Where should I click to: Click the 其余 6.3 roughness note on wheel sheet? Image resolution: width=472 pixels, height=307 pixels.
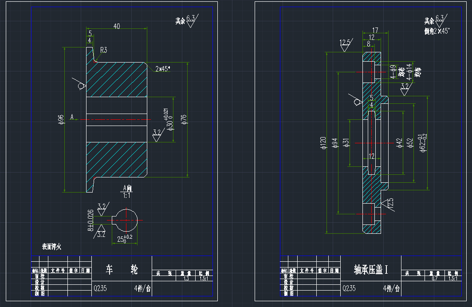[x=187, y=21]
